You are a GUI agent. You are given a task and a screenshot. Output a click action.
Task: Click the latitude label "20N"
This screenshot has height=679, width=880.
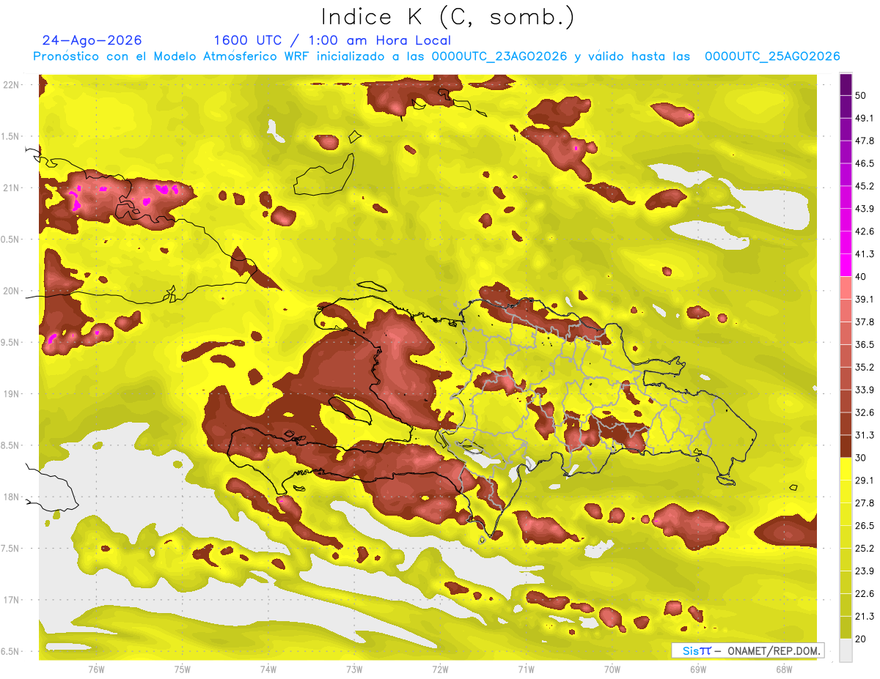[x=12, y=291]
